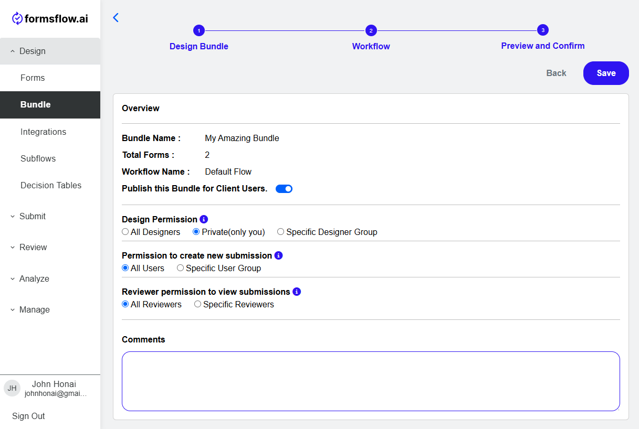The width and height of the screenshot is (639, 429).
Task: Click step 1 Design Bundle circle
Action: (x=199, y=30)
